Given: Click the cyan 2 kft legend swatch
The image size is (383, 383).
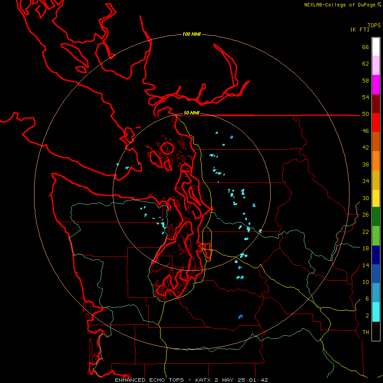Looking at the screenshot, I should pos(376,312).
